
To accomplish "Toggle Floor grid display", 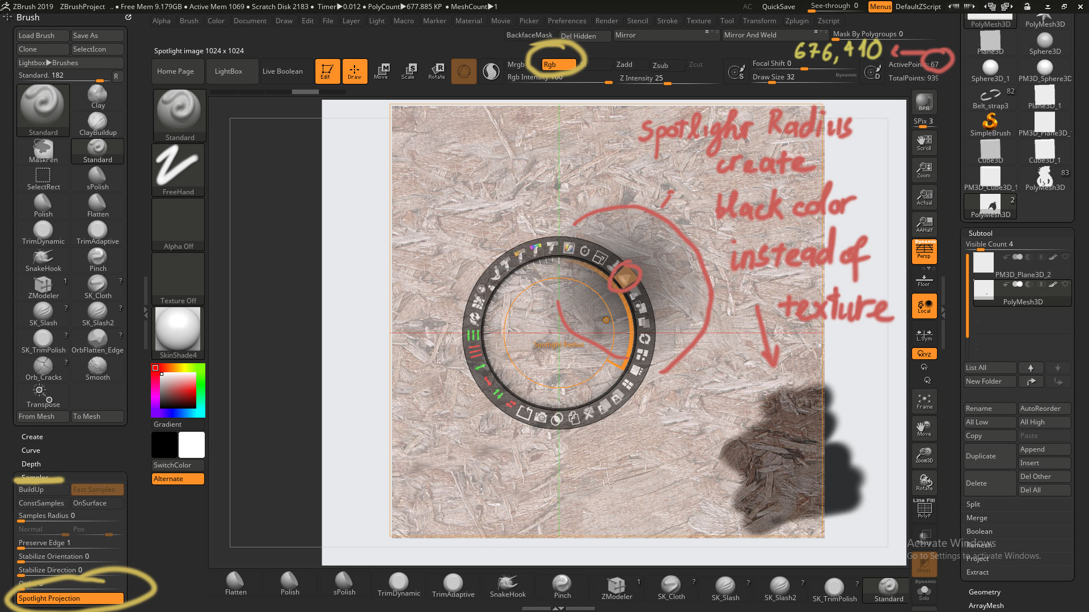I will tap(924, 279).
